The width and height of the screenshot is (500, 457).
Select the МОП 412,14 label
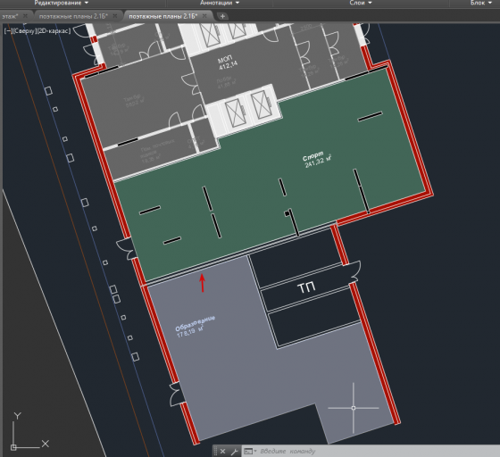(x=228, y=63)
